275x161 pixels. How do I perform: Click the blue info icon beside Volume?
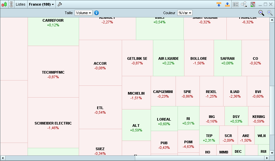96,13
